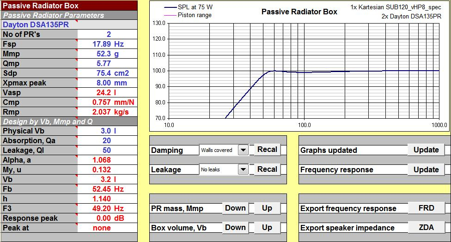Screen dimensions: 451x242
Task: Select the Fsp value 17.89 Hz
Action: pos(108,44)
